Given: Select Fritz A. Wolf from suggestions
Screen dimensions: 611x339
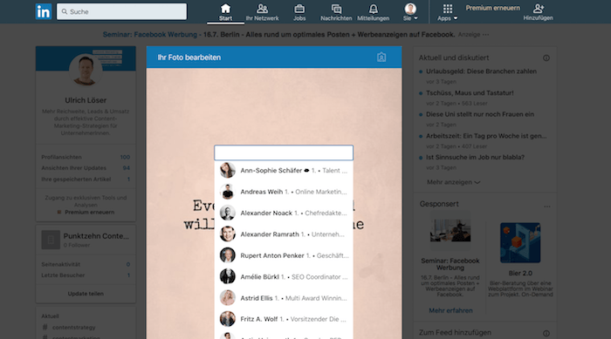Looking at the screenshot, I should tap(284, 319).
